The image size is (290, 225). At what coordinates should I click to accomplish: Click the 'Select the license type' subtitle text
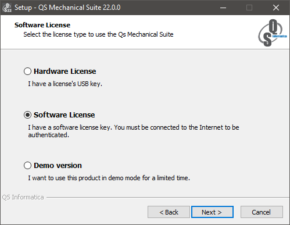pyautogui.click(x=98, y=34)
